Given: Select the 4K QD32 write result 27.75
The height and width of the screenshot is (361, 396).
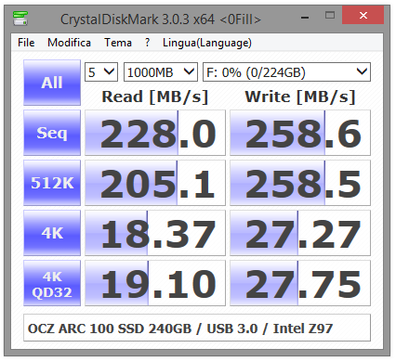Looking at the screenshot, I should click(300, 283).
